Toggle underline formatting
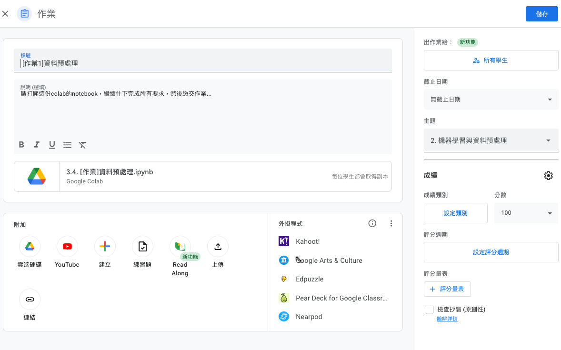This screenshot has height=350, width=561. pos(52,145)
